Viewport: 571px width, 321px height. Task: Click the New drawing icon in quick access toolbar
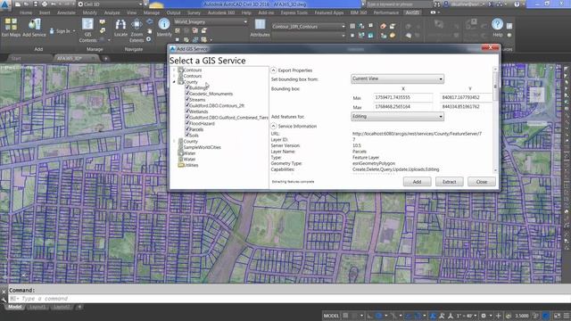(18, 4)
